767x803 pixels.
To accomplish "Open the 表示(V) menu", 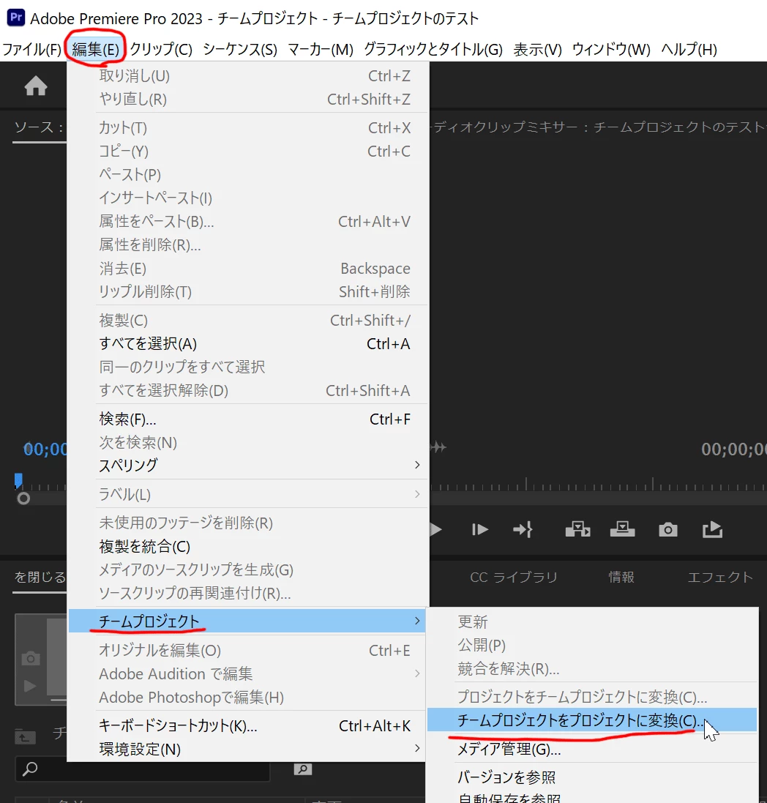I will tap(538, 49).
